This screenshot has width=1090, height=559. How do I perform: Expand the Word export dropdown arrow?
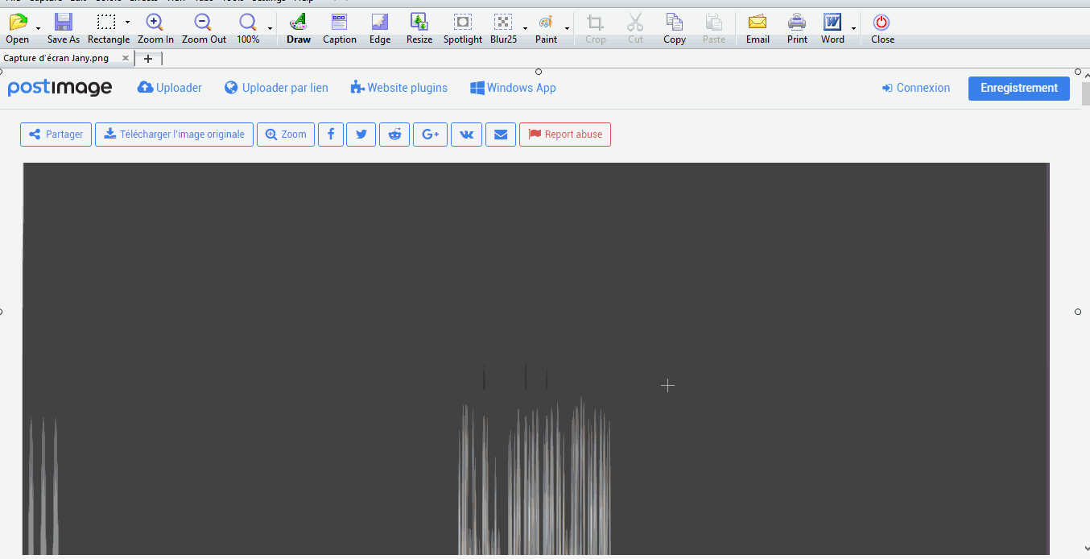(853, 29)
